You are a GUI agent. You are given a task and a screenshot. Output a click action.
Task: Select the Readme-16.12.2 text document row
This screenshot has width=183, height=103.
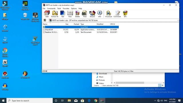click(x=81, y=32)
